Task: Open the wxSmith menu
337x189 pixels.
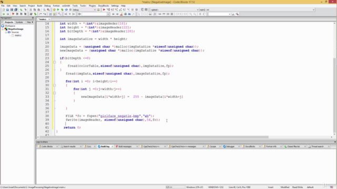Action: click(x=66, y=6)
